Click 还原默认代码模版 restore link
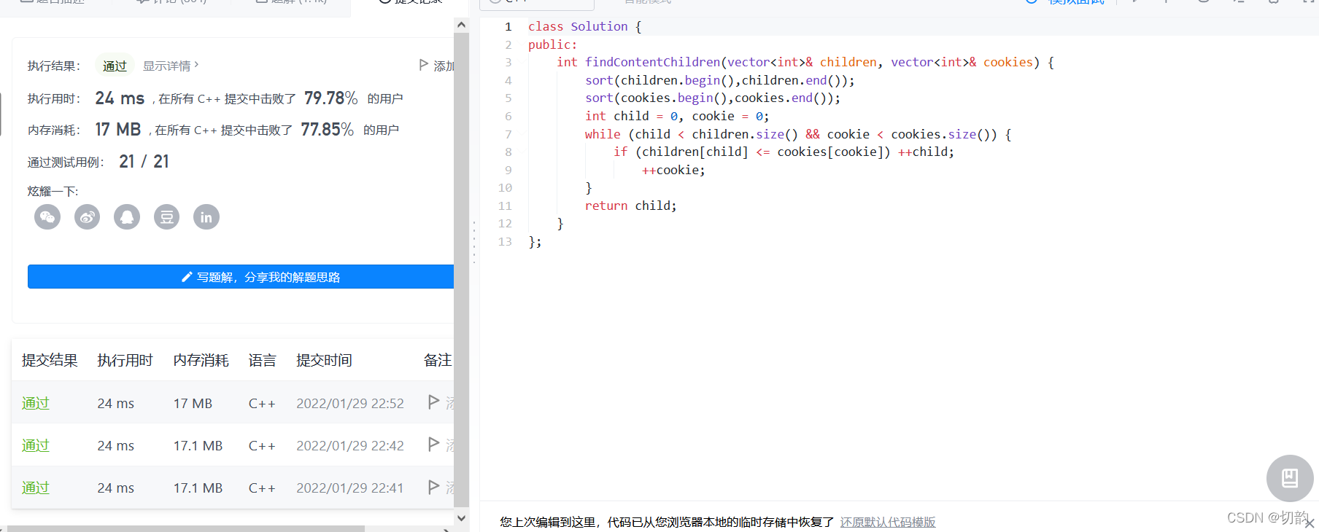Image resolution: width=1319 pixels, height=532 pixels. [x=888, y=522]
